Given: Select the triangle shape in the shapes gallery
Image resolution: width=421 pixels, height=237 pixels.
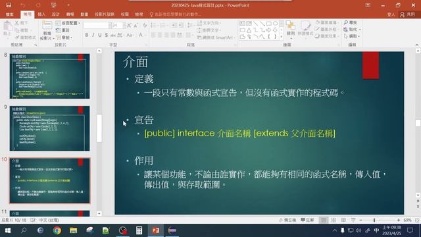Looking at the screenshot, I should pos(249,30).
